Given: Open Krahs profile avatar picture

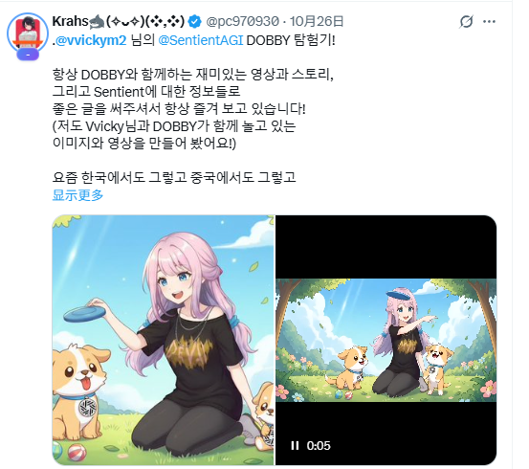Looking at the screenshot, I should [28, 33].
